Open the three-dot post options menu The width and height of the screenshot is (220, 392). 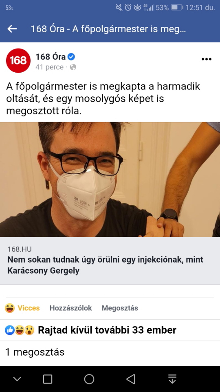(x=206, y=59)
